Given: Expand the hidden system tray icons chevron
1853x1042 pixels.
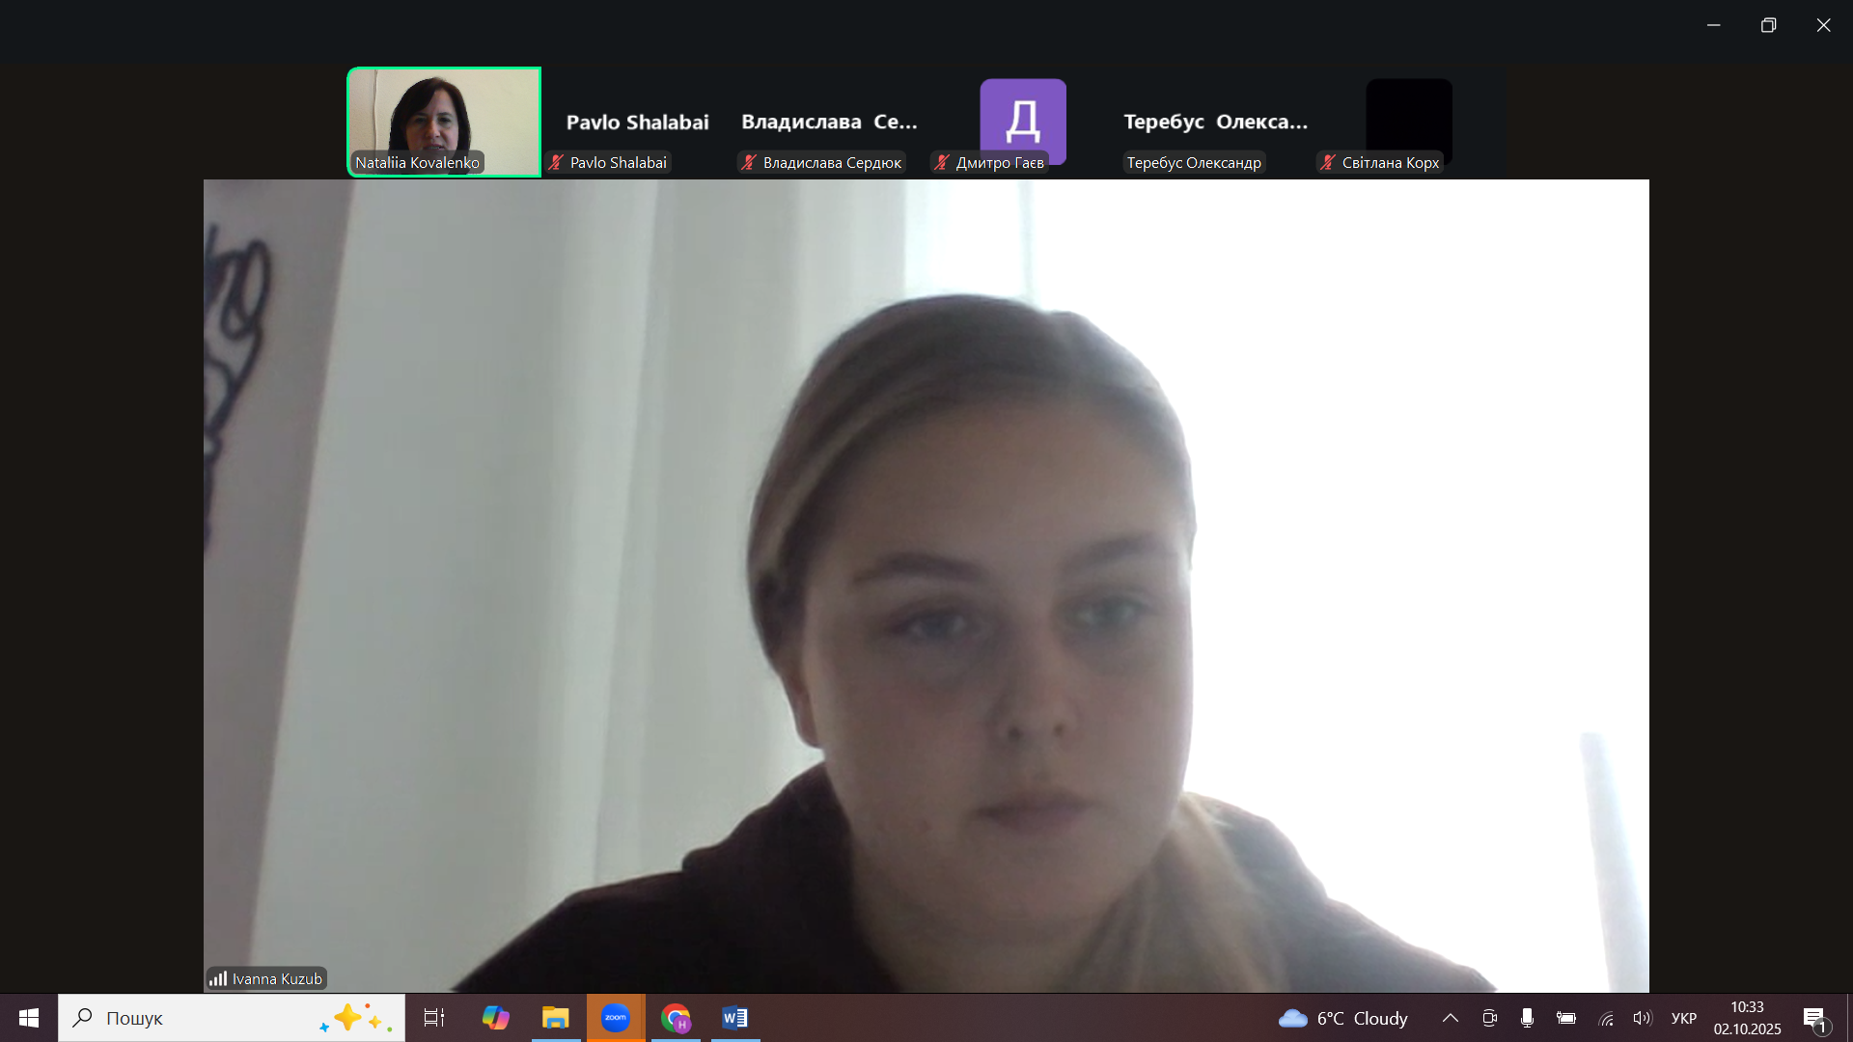Looking at the screenshot, I should 1450,1018.
